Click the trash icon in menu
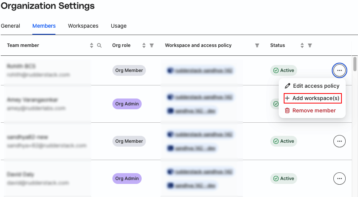This screenshot has height=197, width=358. coord(287,110)
